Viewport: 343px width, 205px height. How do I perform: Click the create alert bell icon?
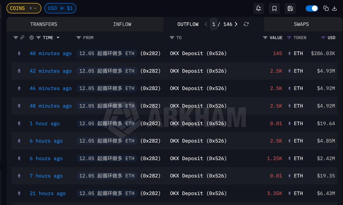coord(259,9)
